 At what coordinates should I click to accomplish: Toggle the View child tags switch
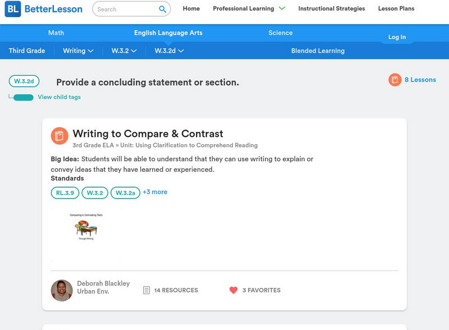[x=23, y=97]
